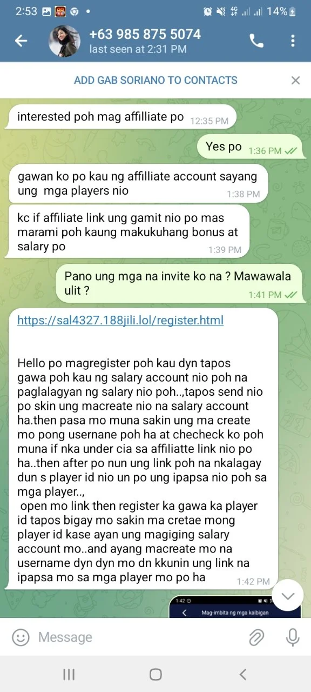This screenshot has height=692, width=311.
Task: Open the phone number chat header
Action: pos(145,41)
